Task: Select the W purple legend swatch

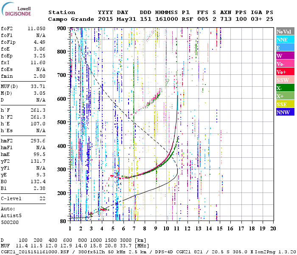Action: tap(285, 56)
